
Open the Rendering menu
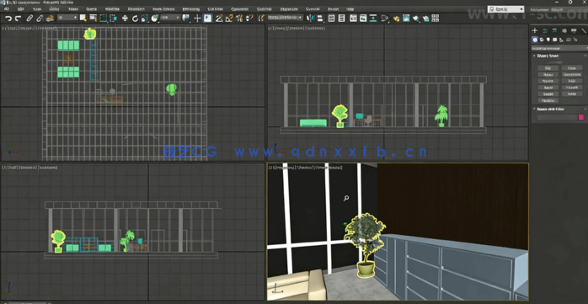point(191,8)
